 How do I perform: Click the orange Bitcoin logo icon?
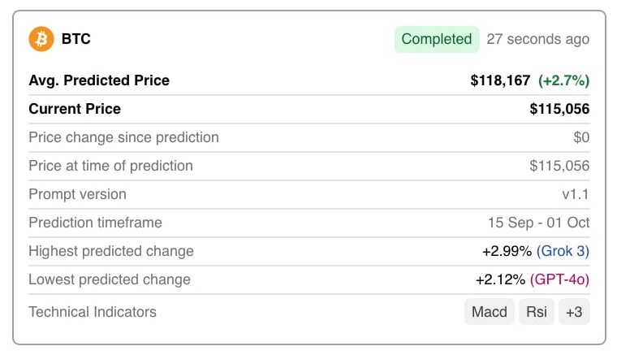[41, 39]
